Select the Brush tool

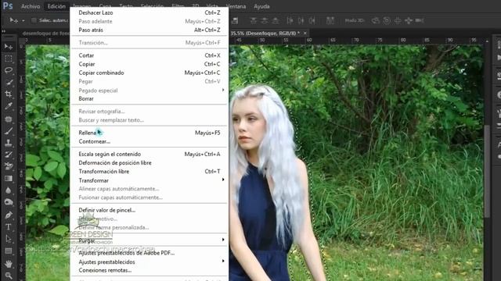click(9, 130)
